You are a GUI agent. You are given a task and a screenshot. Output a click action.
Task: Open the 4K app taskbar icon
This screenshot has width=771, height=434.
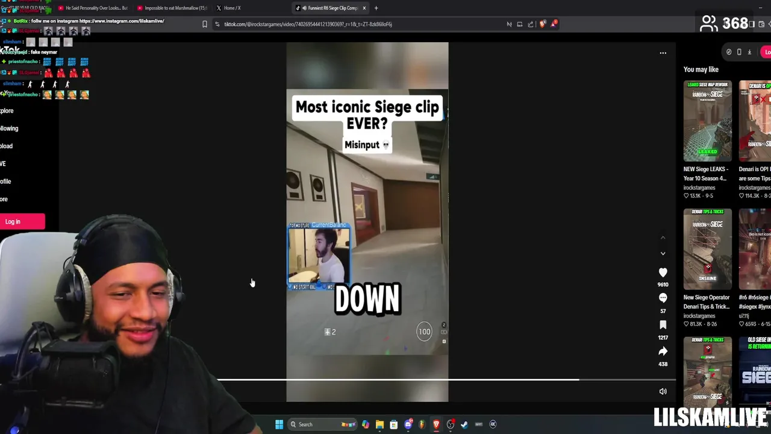[x=493, y=424]
